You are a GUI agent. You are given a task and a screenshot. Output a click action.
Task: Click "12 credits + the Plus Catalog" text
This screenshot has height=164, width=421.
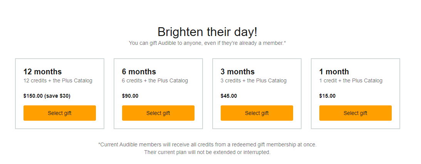point(58,80)
